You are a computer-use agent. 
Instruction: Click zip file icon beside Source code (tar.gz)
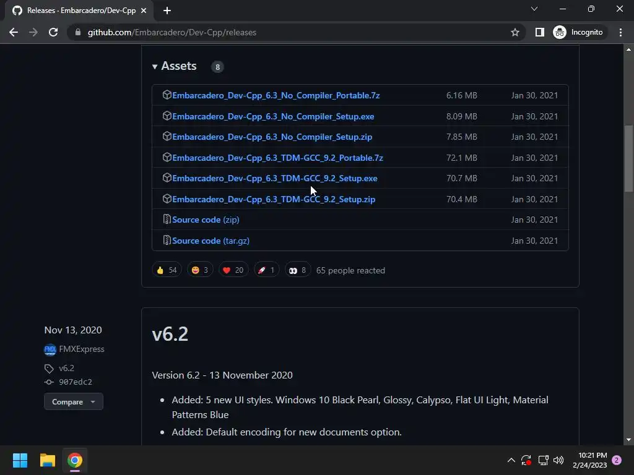167,240
